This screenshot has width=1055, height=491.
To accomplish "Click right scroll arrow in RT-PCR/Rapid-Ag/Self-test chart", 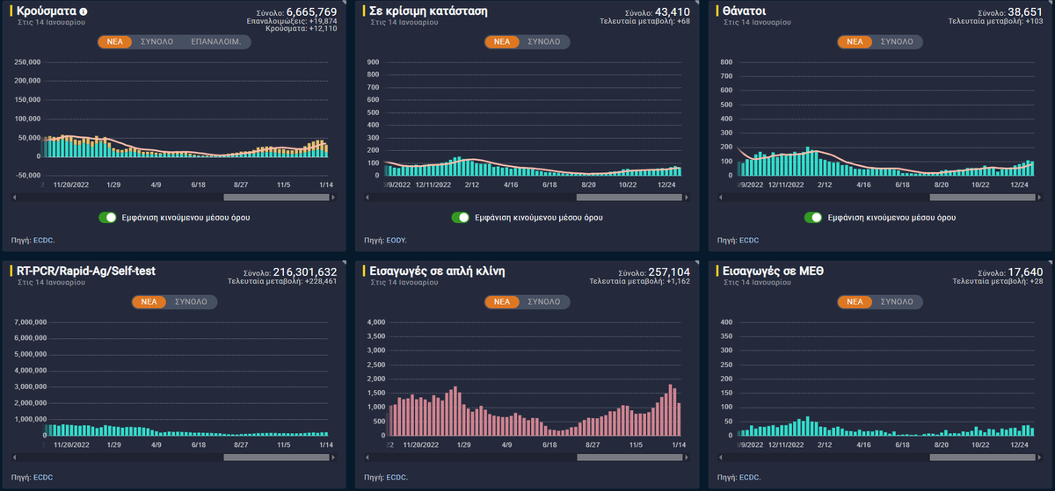I will pyautogui.click(x=335, y=458).
